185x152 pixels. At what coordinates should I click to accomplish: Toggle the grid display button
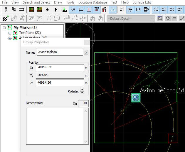(x=81, y=9)
